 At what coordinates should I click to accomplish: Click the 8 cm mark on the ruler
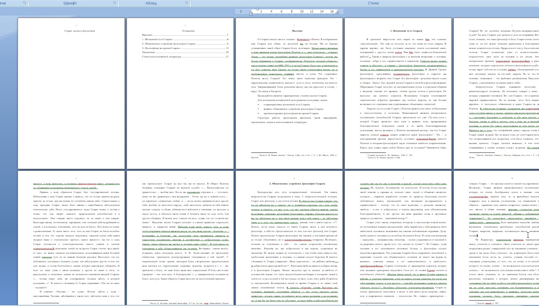292,12
